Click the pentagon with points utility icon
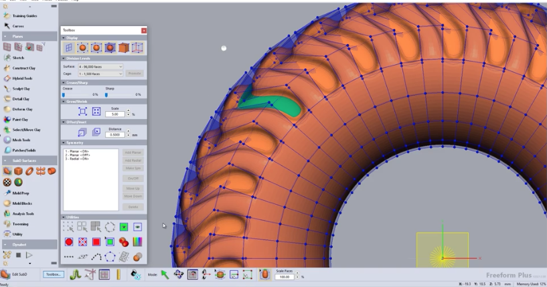Viewport: 547px width, 287px height. tap(110, 257)
